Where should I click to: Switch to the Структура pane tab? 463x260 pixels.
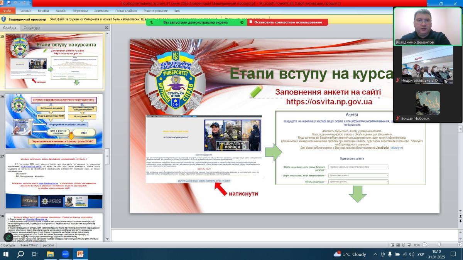point(32,28)
